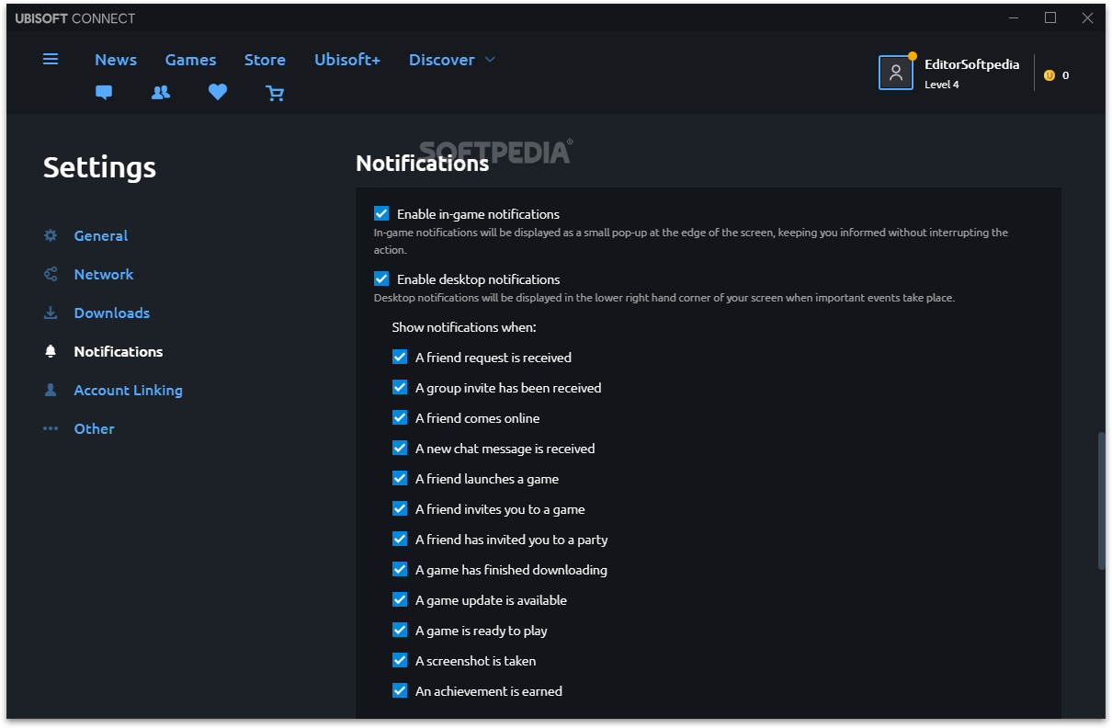
Task: Click the General gear icon
Action: tap(51, 235)
